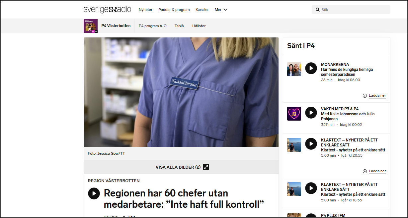The image size is (408, 218).
Task: Play Vaken med P3 & P4
Action: [x=311, y=113]
